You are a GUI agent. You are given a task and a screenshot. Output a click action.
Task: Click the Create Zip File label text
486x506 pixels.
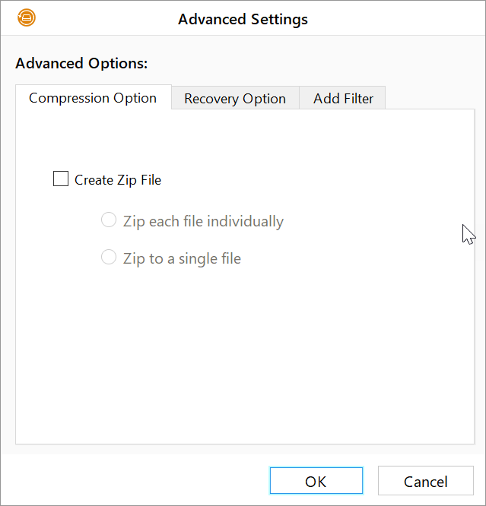click(118, 180)
